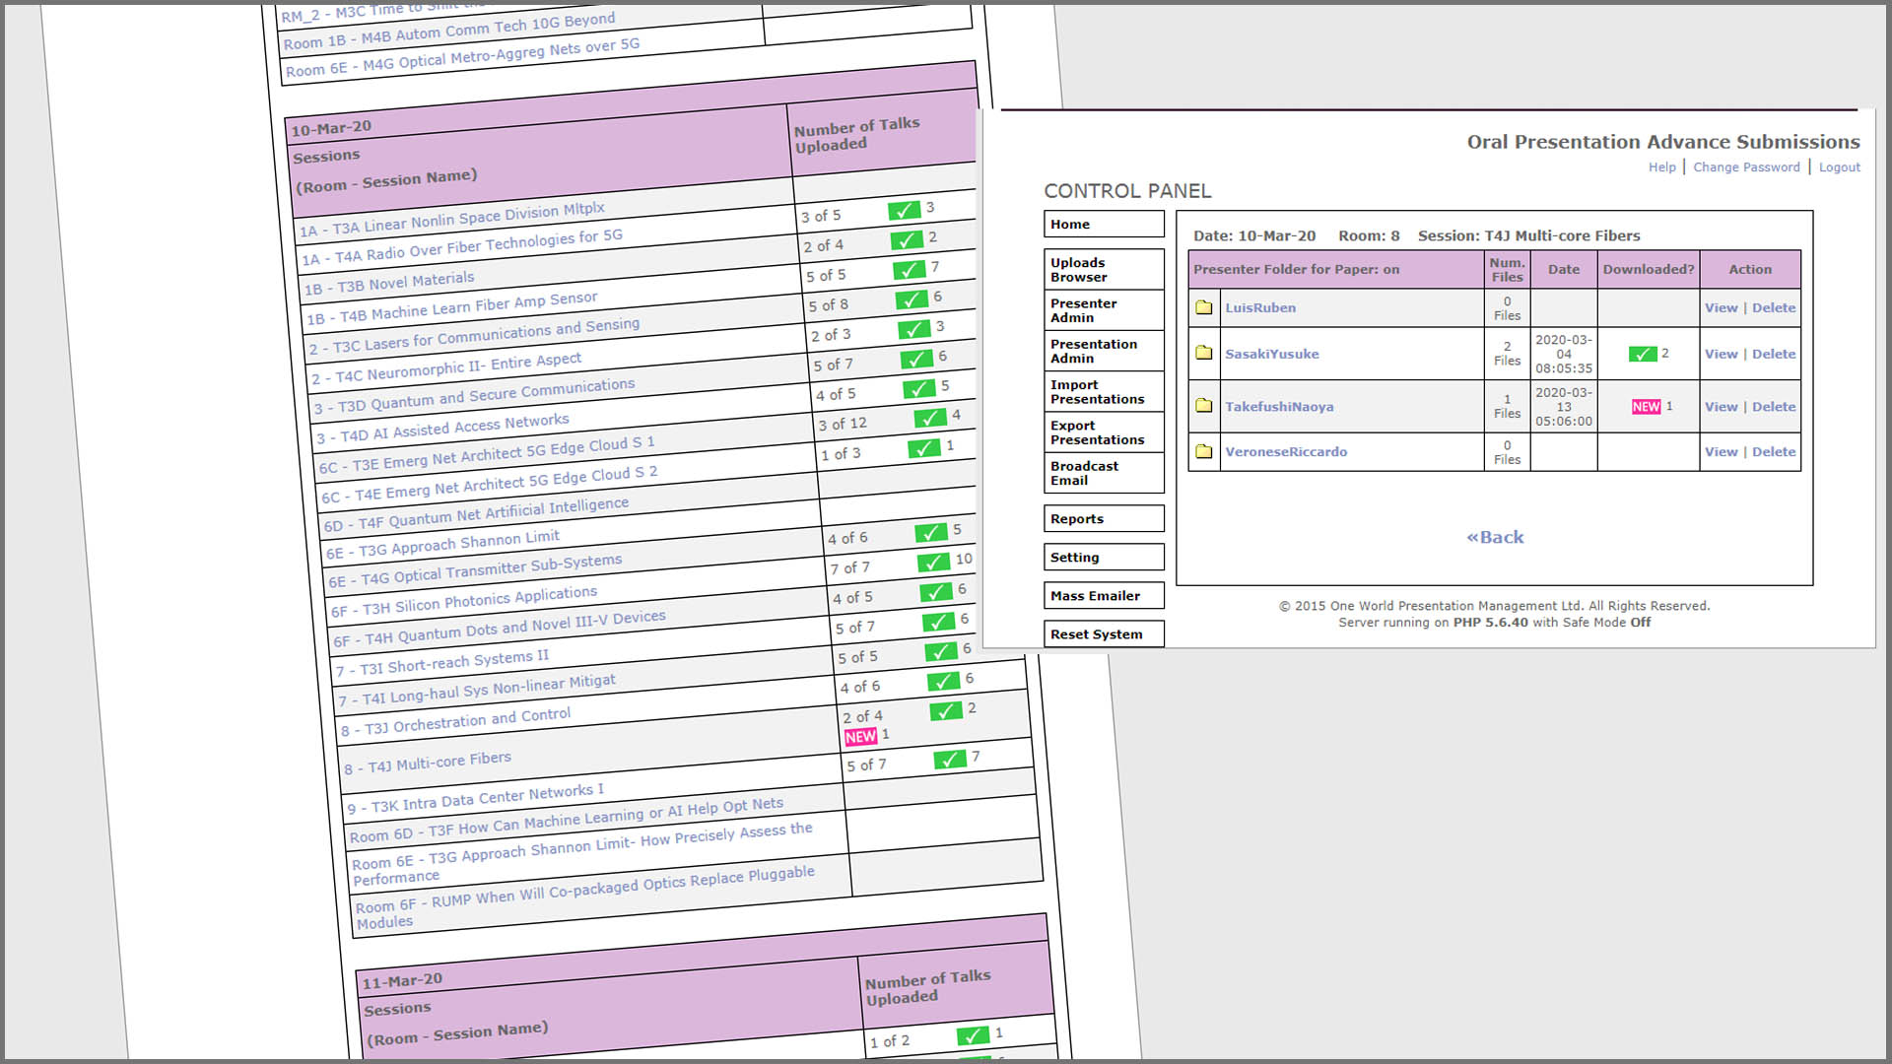This screenshot has width=1892, height=1064.
Task: Click the folder icon beside TakefushiNaoya
Action: tap(1203, 406)
